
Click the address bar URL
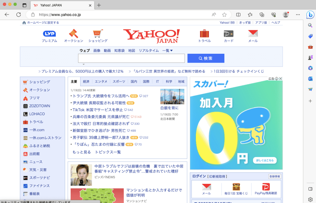tap(60, 15)
